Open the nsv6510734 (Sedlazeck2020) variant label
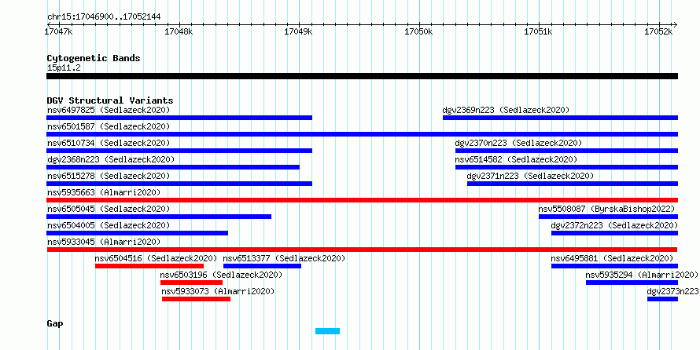 pyautogui.click(x=109, y=143)
